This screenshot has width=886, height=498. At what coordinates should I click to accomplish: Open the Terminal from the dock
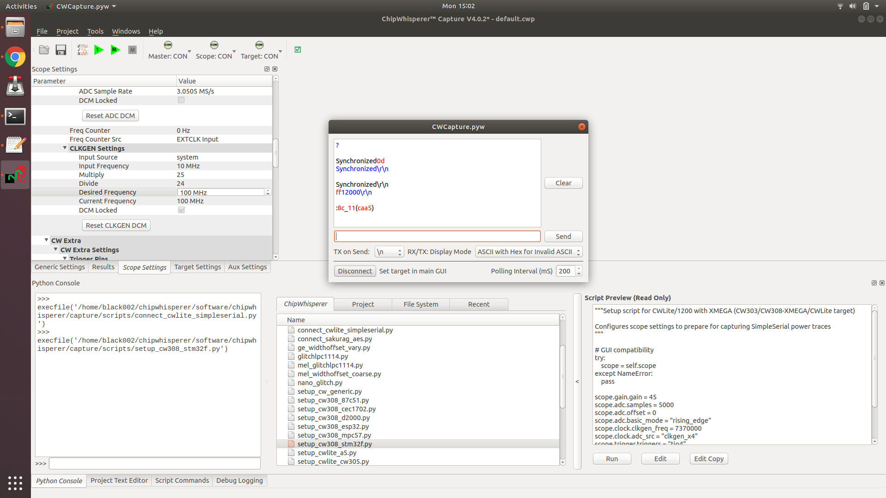pos(15,117)
